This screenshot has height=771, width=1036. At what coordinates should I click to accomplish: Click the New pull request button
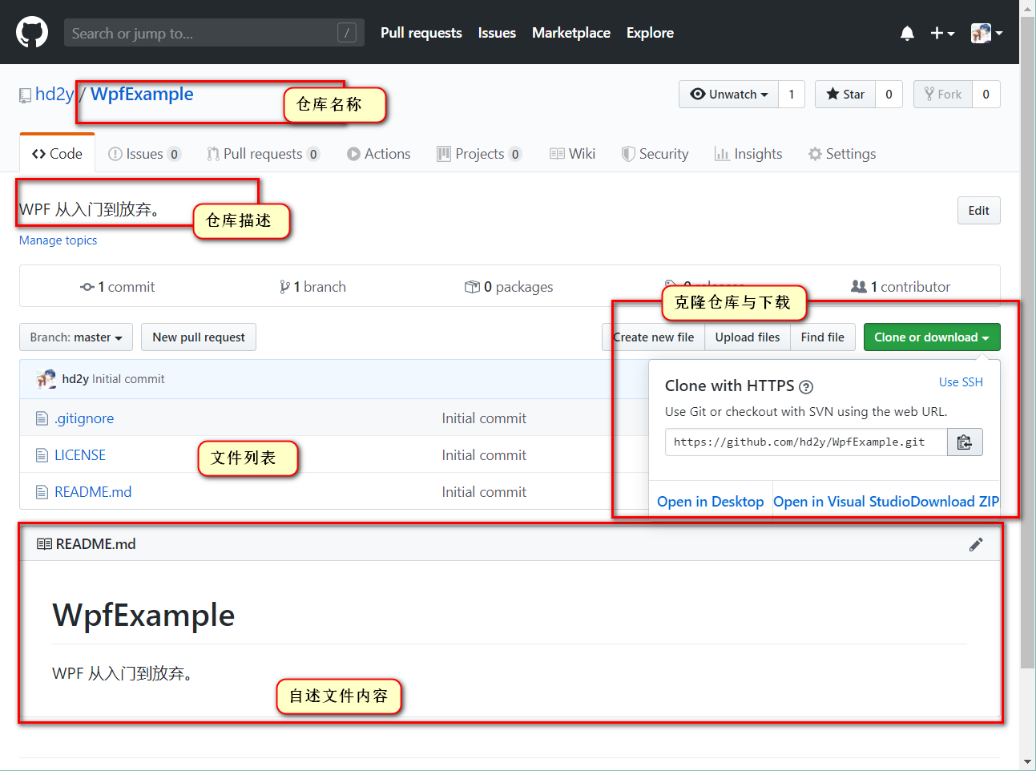tap(199, 337)
